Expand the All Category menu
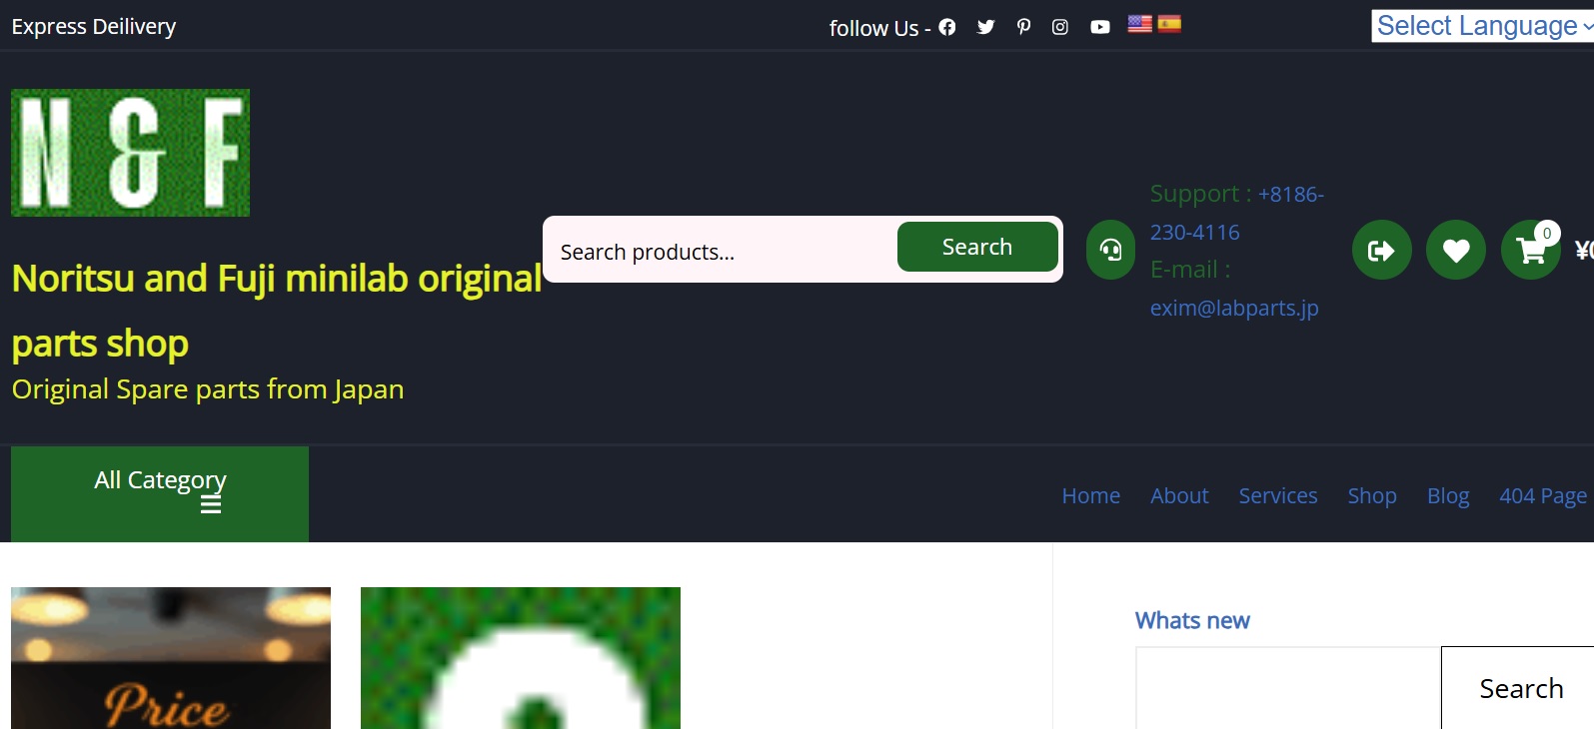Viewport: 1594px width, 729px height. [160, 494]
